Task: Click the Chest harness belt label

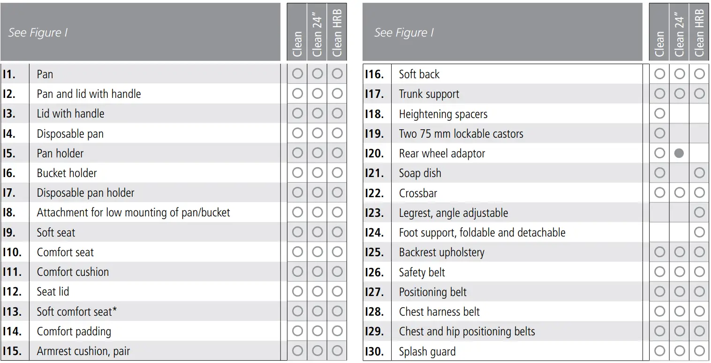Action: (x=439, y=311)
